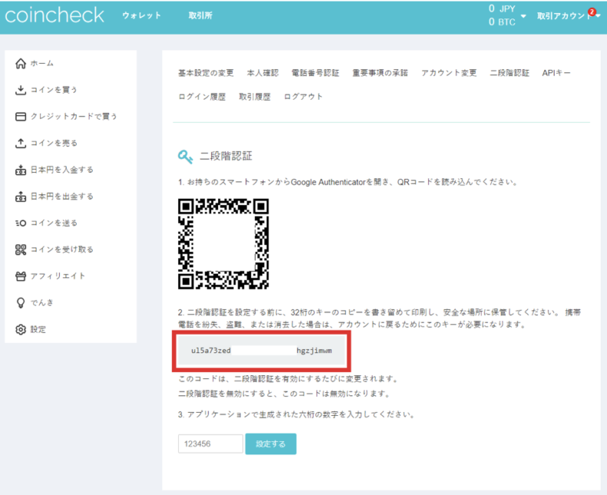This screenshot has width=607, height=495.
Task: Expand the 取引アカウント dropdown
Action: click(x=569, y=16)
